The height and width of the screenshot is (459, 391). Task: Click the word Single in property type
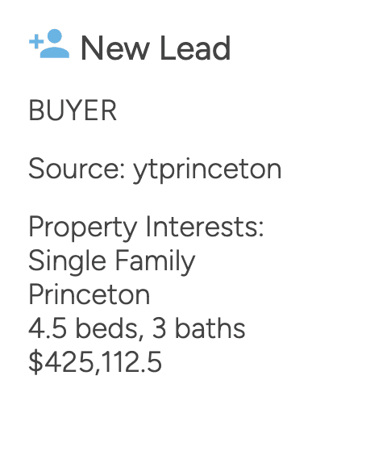pos(67,261)
